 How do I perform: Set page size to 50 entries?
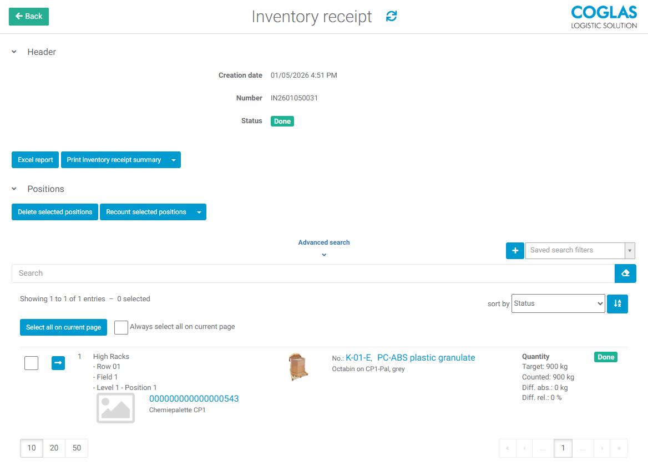(77, 448)
